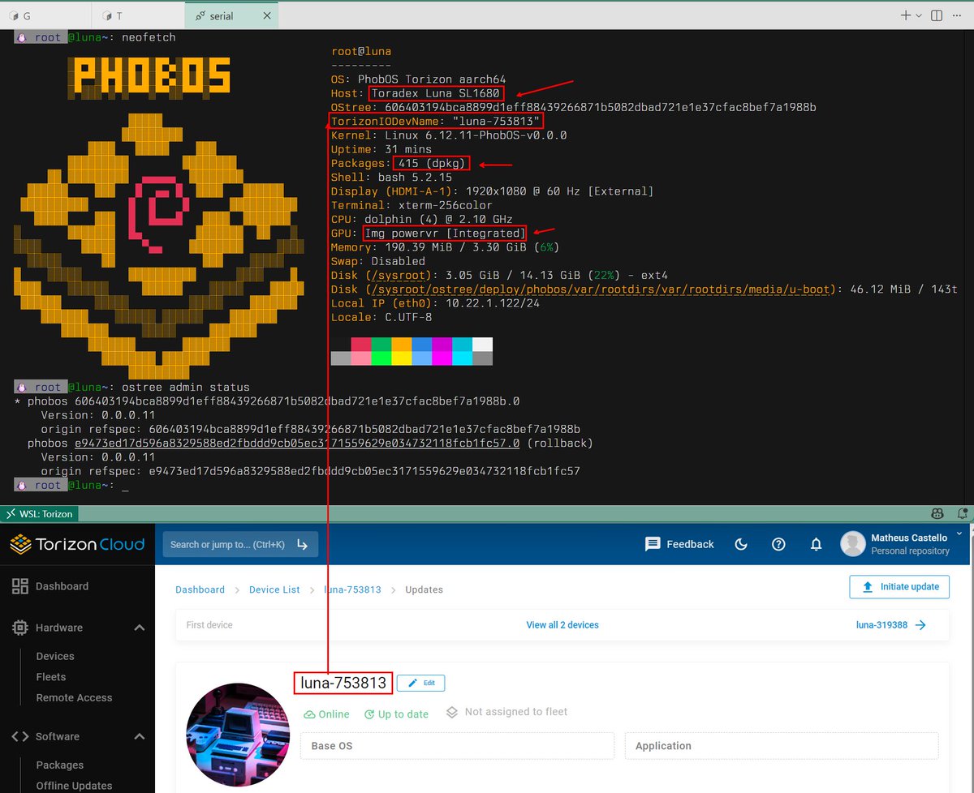Click the Hardware chip icon
This screenshot has height=793, width=974.
pos(19,628)
